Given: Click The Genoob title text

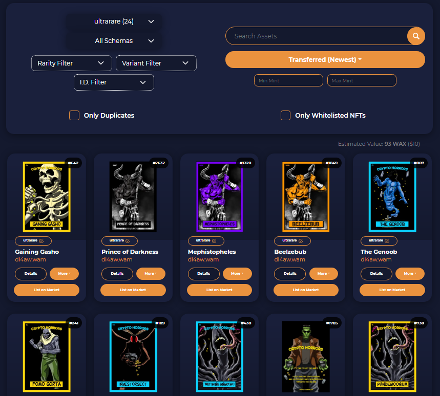Looking at the screenshot, I should click(379, 252).
